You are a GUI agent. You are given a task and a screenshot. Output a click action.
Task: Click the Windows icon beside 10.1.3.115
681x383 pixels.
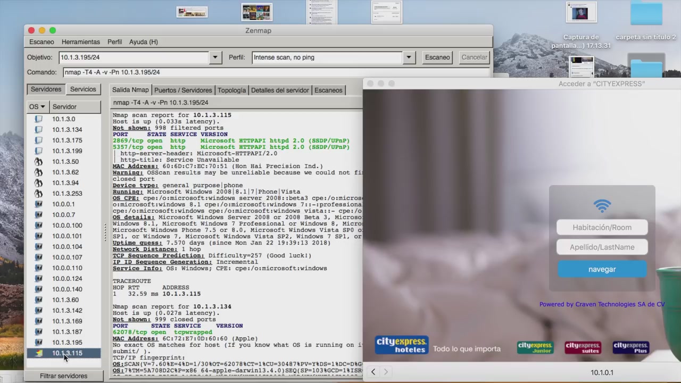pos(38,353)
